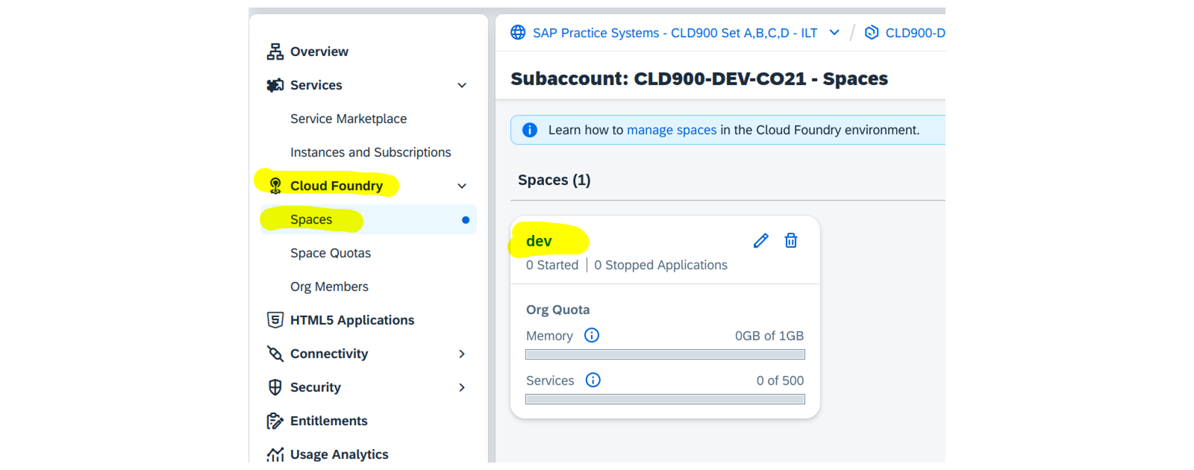Viewport: 1194px width, 470px height.
Task: Click the Cloud Foundry icon
Action: click(x=275, y=186)
